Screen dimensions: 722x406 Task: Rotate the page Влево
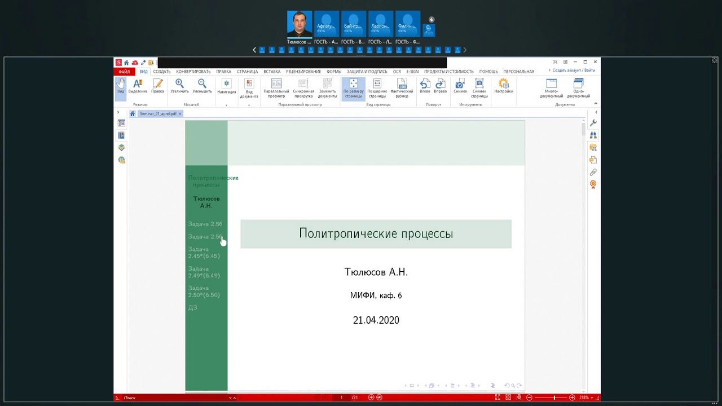(425, 86)
